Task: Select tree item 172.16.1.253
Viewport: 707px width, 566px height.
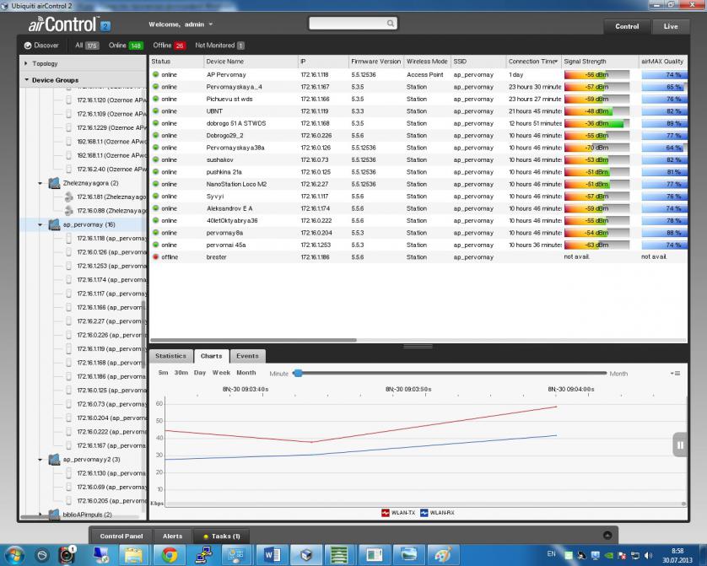Action: pyautogui.click(x=111, y=266)
